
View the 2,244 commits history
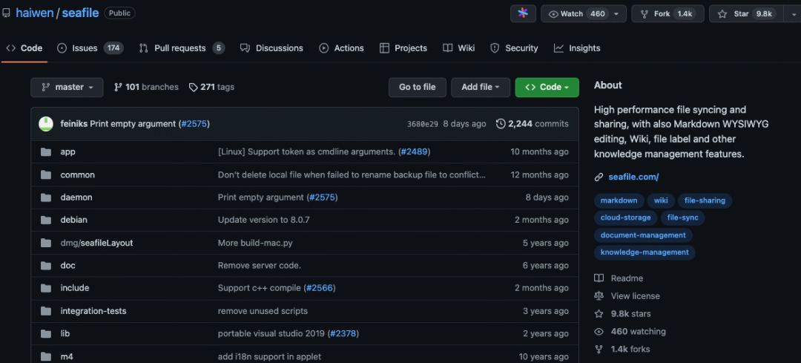[x=533, y=124]
